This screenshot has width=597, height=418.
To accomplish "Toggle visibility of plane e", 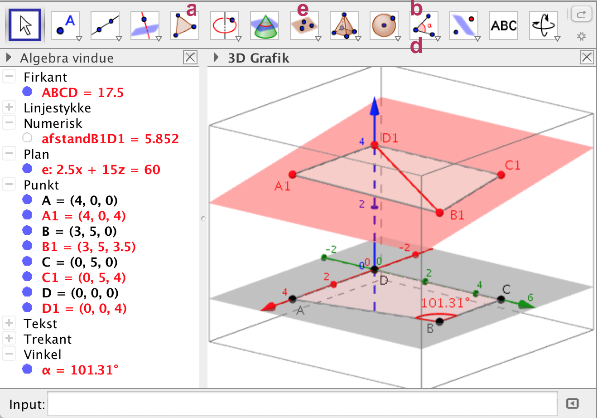I will tap(27, 169).
